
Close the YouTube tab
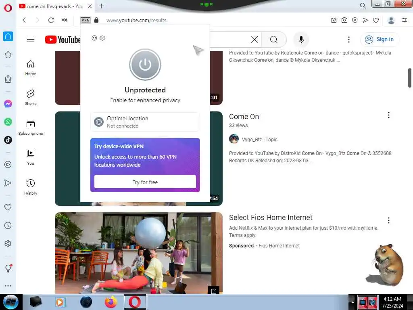[x=90, y=6]
